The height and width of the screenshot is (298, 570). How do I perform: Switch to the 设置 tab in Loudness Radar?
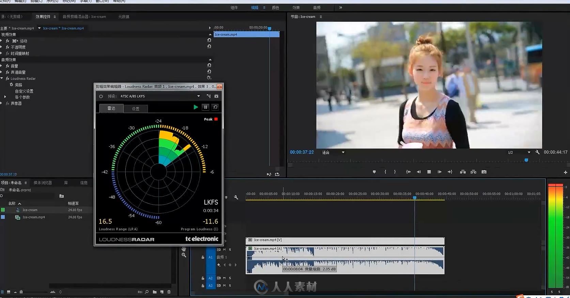pyautogui.click(x=136, y=109)
